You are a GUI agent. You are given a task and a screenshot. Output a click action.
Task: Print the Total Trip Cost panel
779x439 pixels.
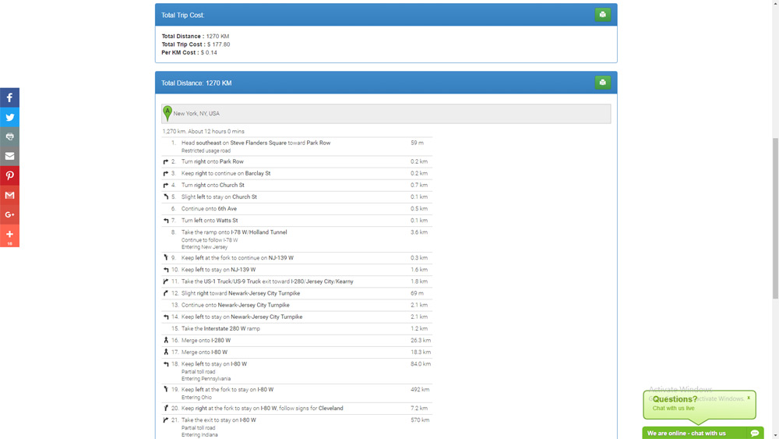(603, 14)
